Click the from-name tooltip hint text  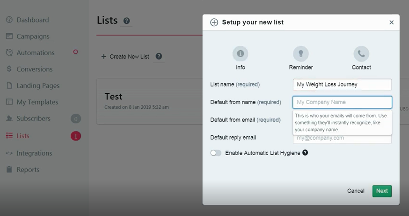tap(342, 122)
